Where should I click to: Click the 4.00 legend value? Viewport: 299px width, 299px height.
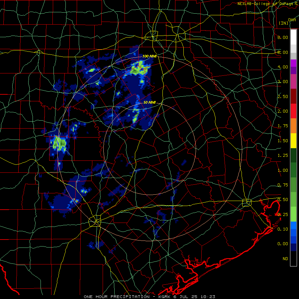[283, 67]
